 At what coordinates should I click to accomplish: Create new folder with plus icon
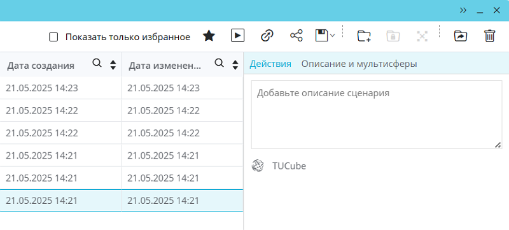pos(364,36)
